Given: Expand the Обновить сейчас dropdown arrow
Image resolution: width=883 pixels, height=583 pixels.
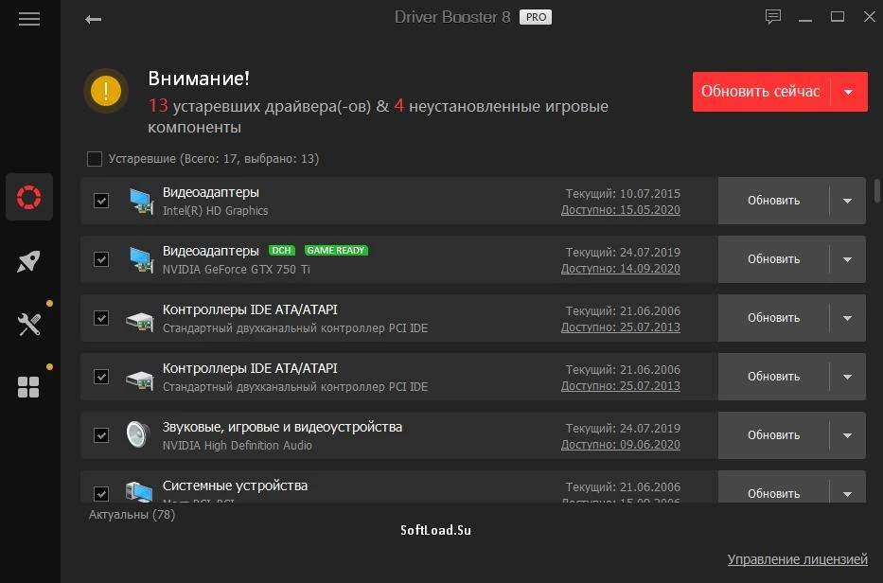Looking at the screenshot, I should point(849,92).
